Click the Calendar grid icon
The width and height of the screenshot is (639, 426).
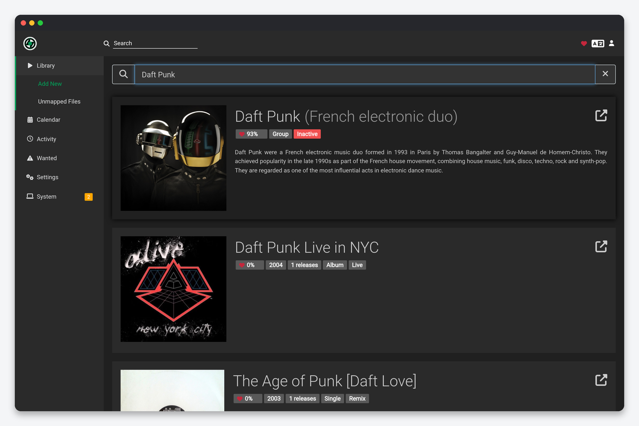pyautogui.click(x=30, y=120)
